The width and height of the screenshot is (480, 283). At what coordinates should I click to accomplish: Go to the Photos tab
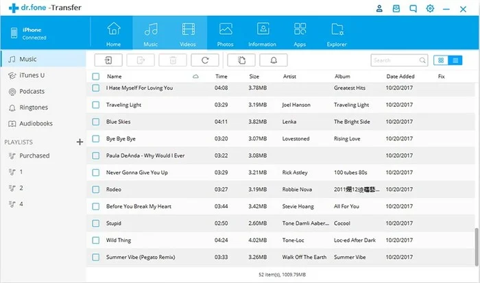226,33
